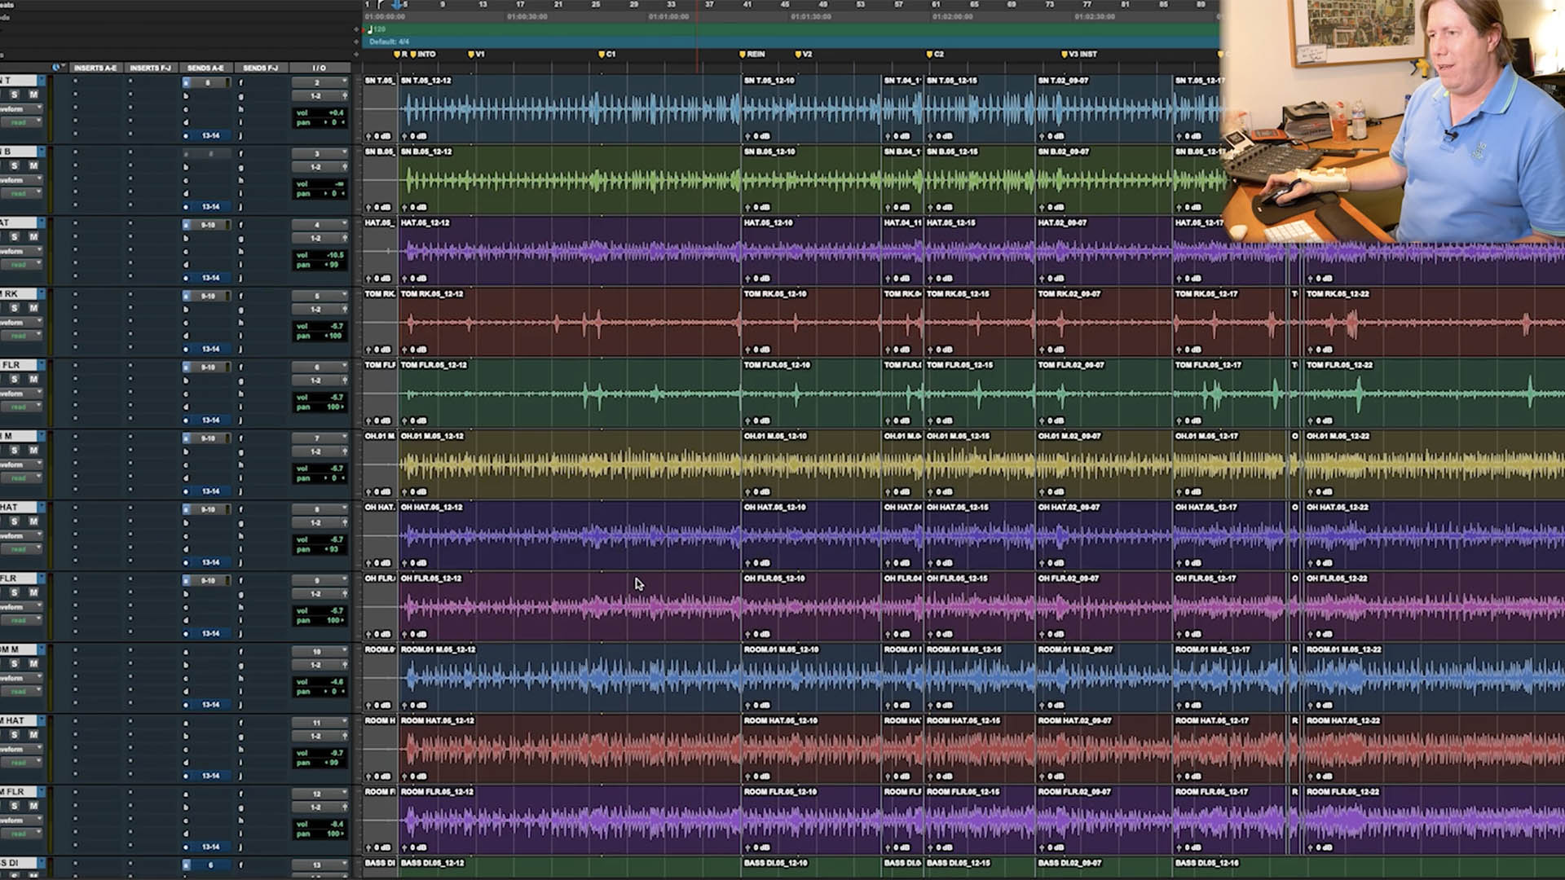
Task: Click clip gain icon on SN T.05_12-12 clip
Action: point(405,136)
